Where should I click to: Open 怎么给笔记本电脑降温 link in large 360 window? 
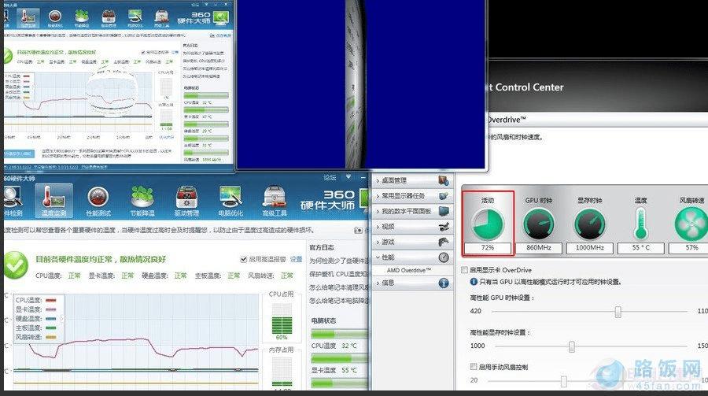[338, 300]
